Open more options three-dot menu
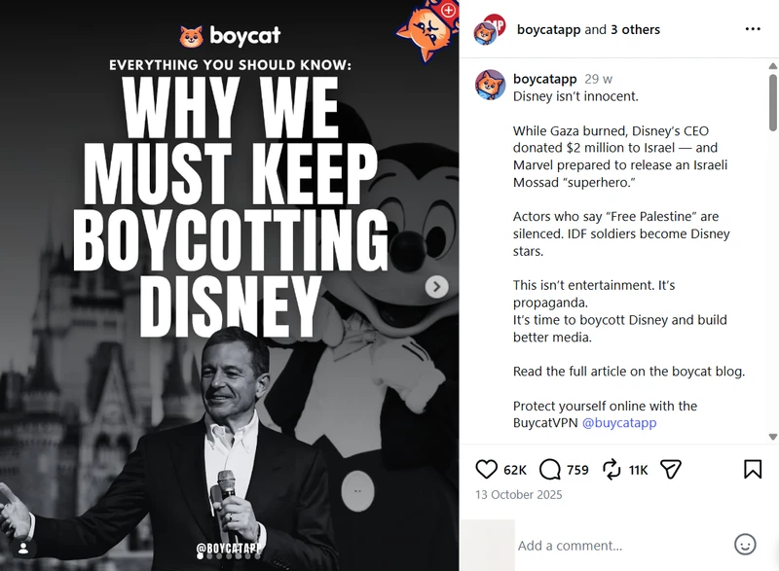 753,29
